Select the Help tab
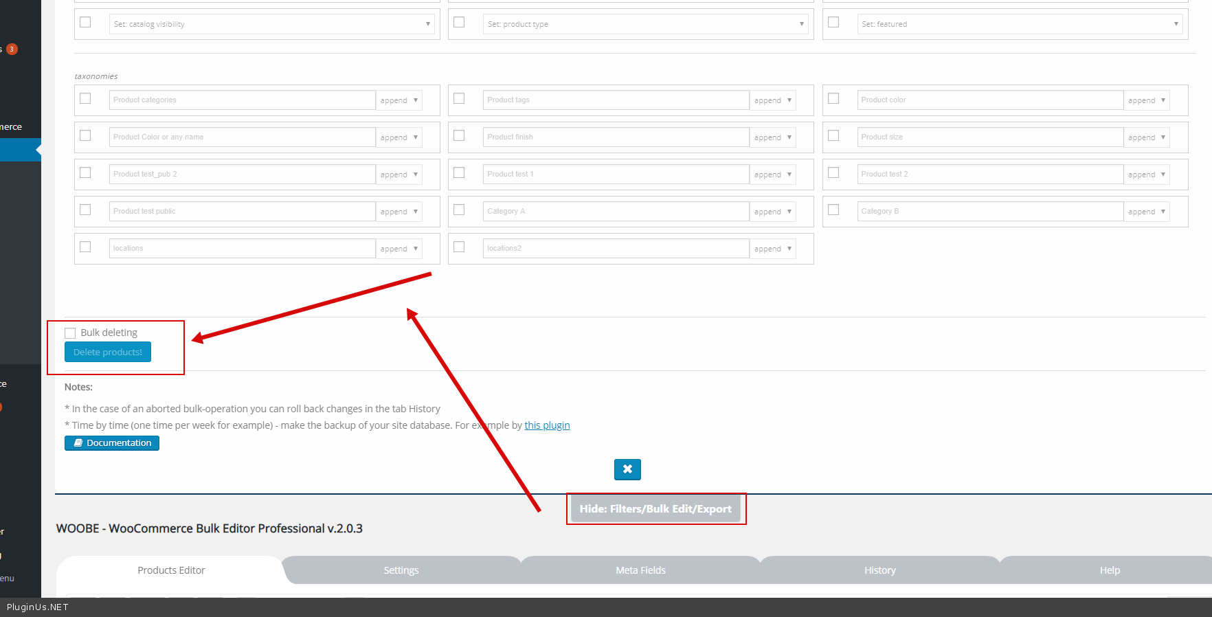1212x617 pixels. click(x=1110, y=570)
